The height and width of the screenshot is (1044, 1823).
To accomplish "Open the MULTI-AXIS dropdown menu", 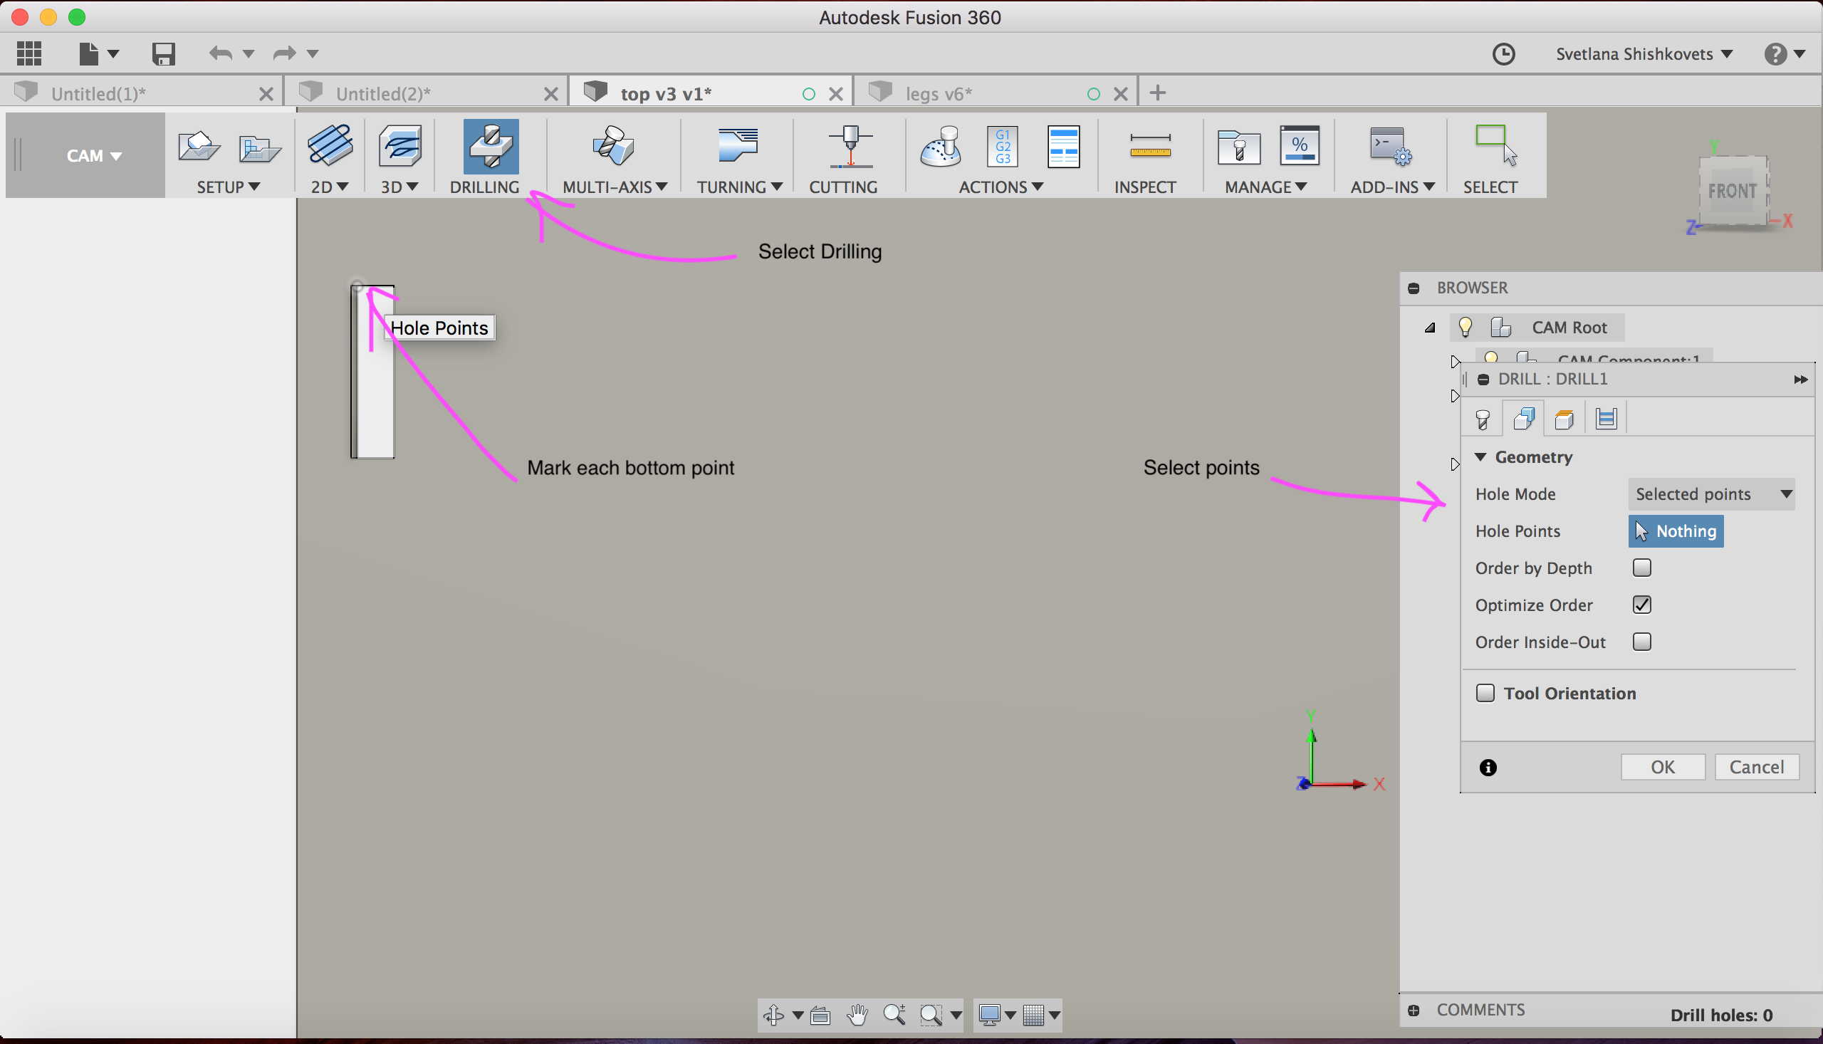I will pos(615,187).
